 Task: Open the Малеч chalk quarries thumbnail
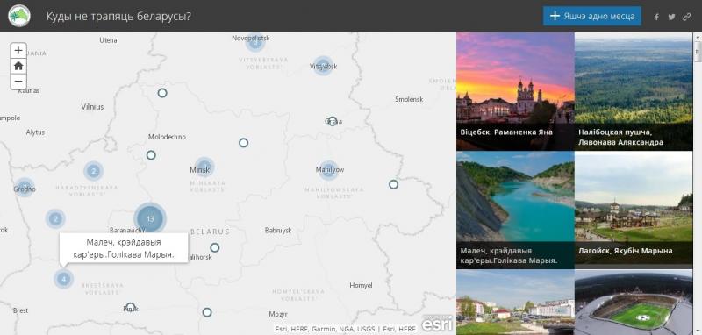click(515, 210)
